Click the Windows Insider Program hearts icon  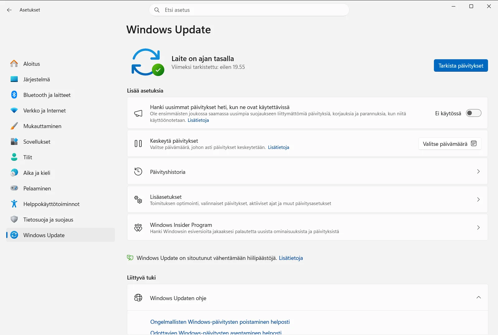point(138,227)
